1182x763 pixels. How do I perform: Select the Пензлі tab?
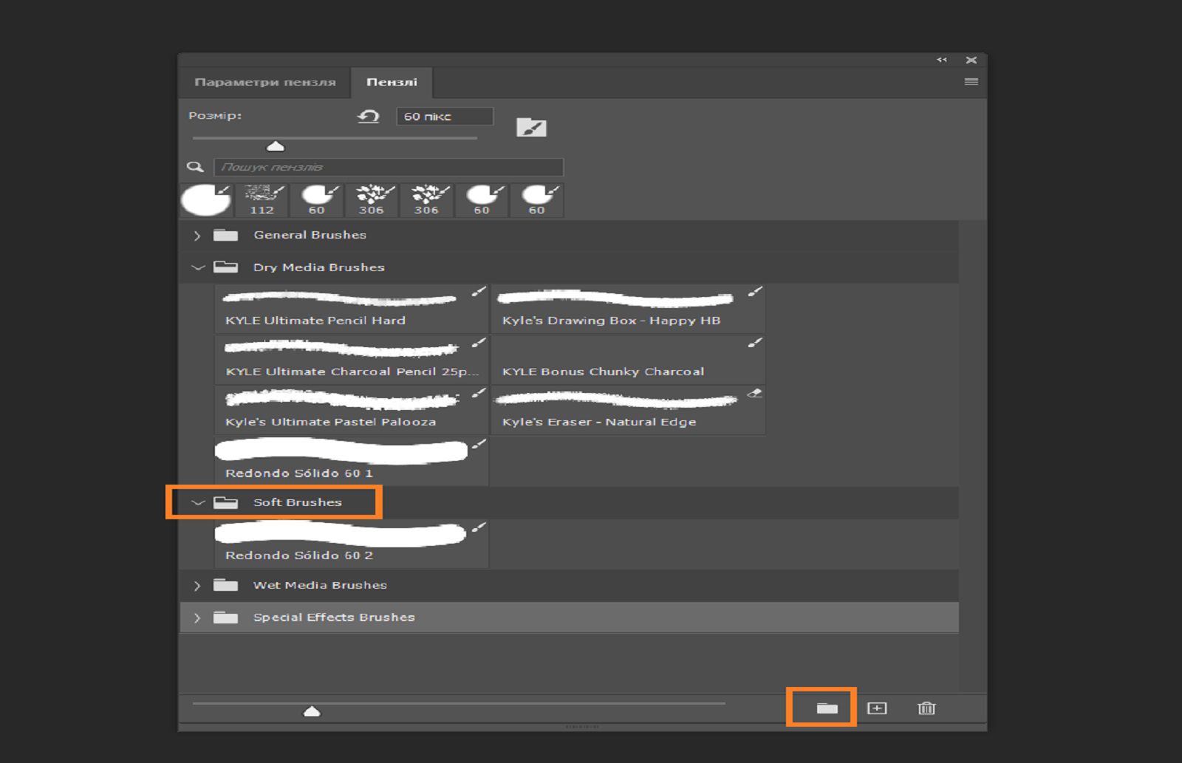click(392, 82)
